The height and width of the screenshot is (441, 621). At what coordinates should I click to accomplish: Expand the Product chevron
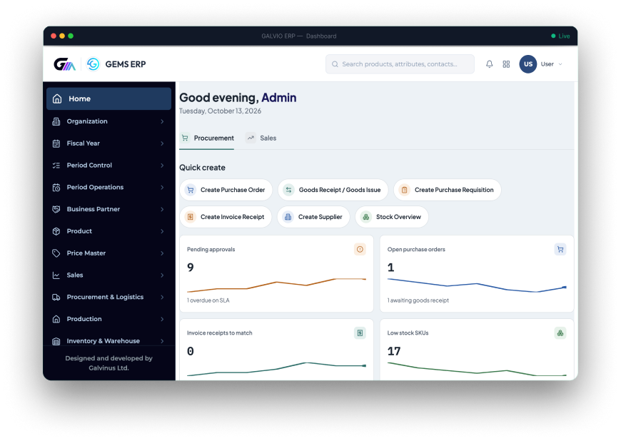[x=162, y=231]
